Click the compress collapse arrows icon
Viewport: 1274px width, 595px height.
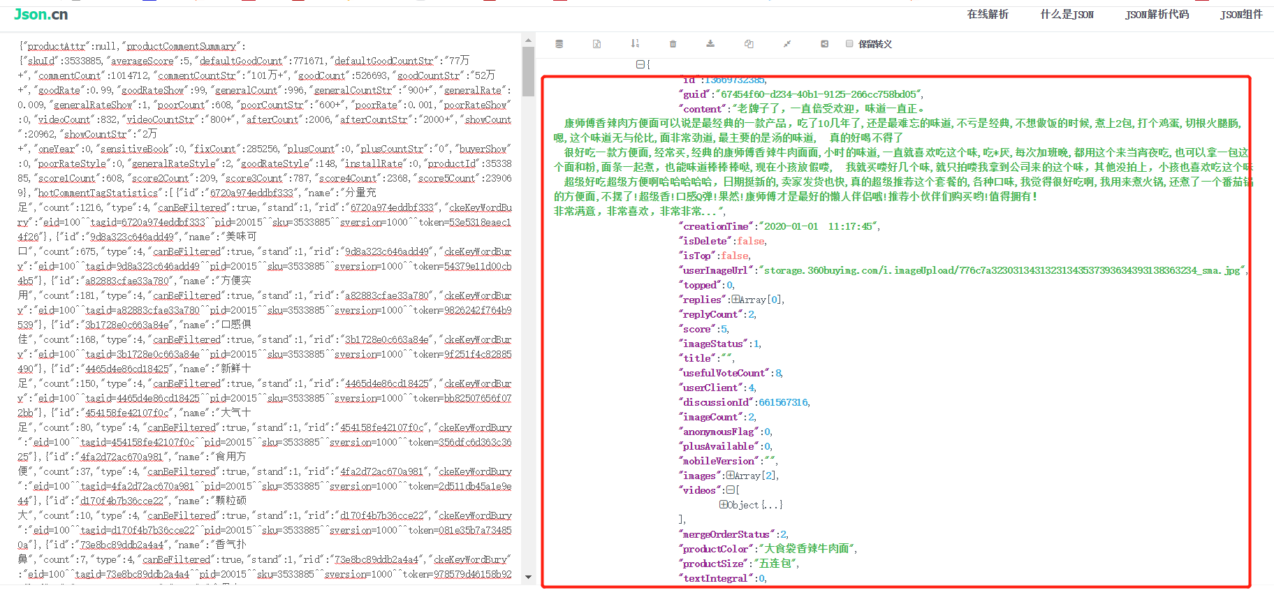[787, 44]
